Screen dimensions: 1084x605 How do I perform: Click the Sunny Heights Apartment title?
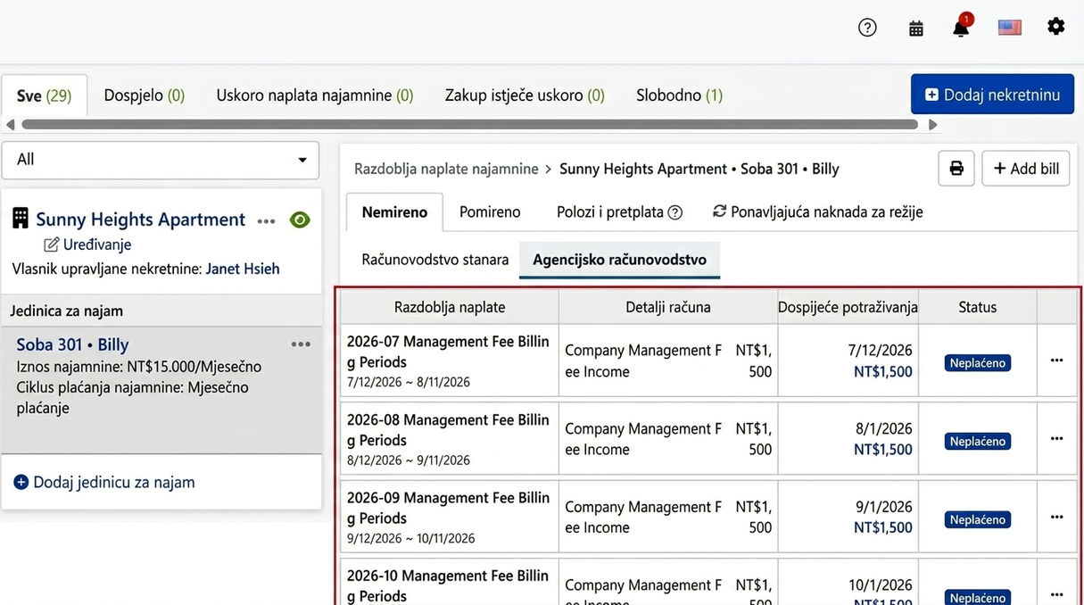point(140,220)
